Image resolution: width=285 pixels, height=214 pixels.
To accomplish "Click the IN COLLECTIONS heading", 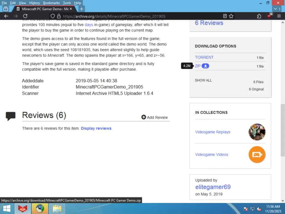I will [x=211, y=112].
